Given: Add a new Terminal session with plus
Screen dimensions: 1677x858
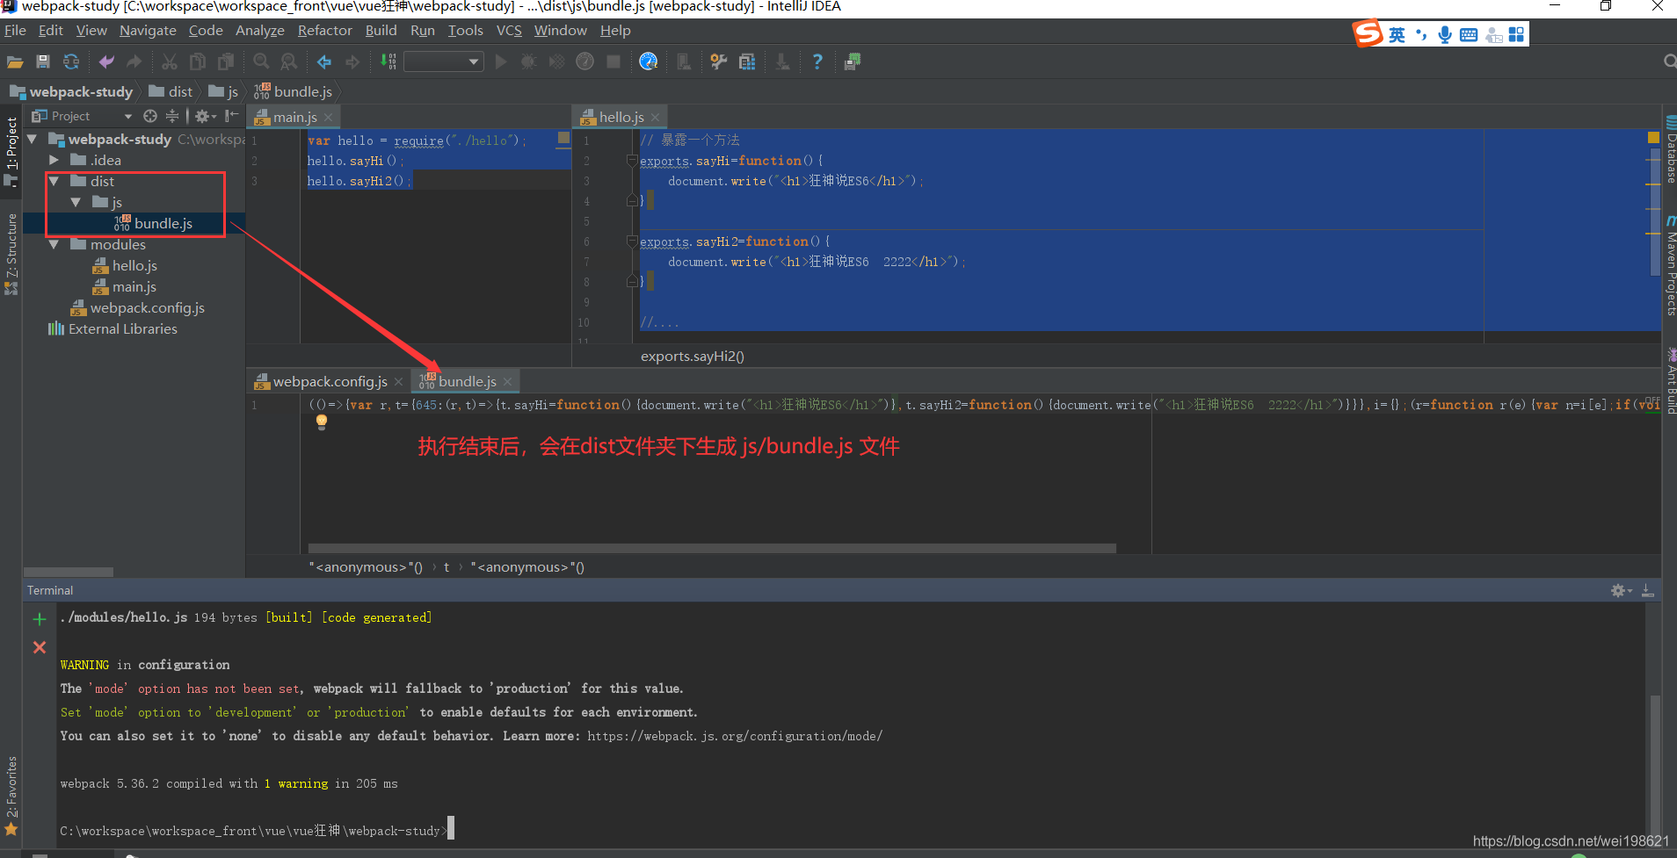Looking at the screenshot, I should point(40,619).
